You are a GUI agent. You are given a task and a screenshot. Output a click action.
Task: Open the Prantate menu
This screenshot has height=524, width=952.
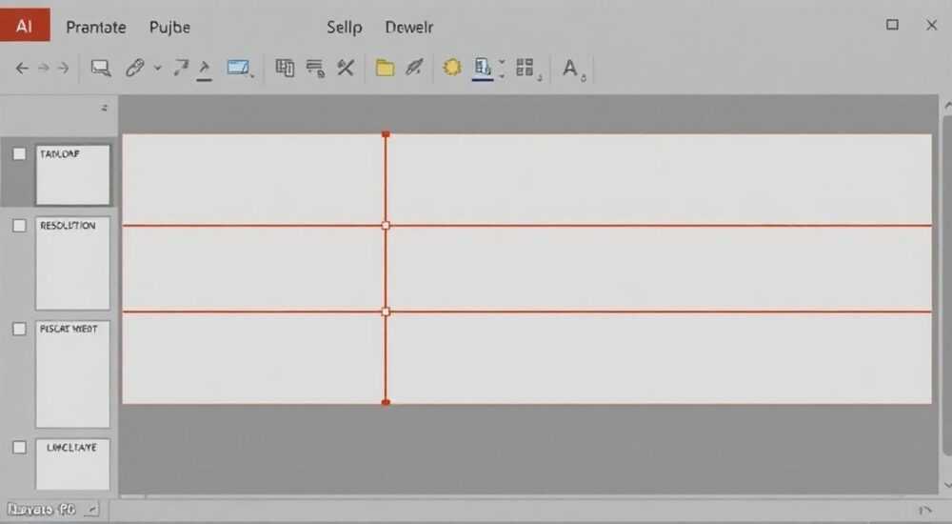coord(96,28)
